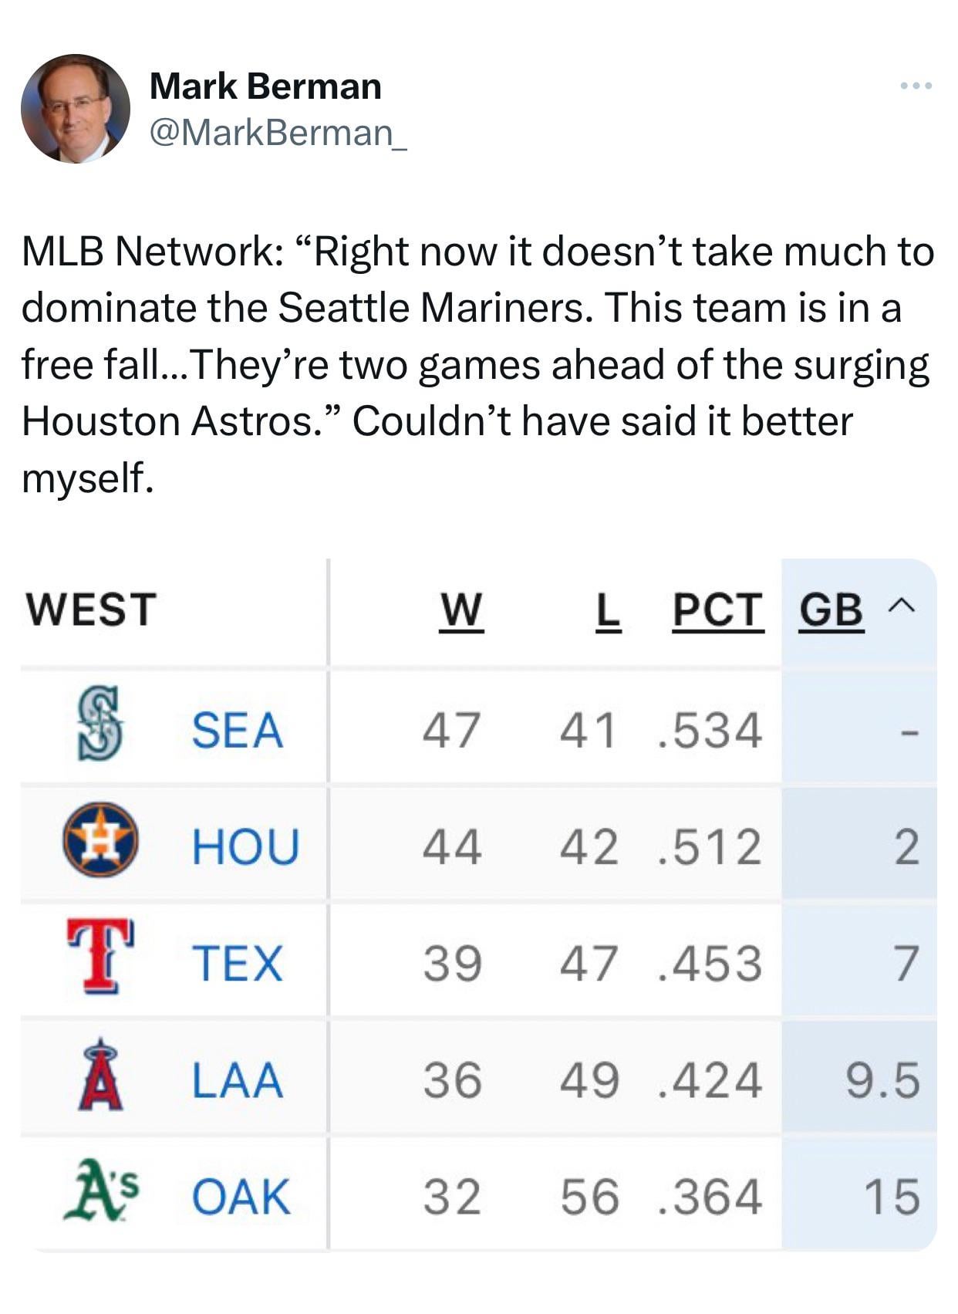958x1314 pixels.
Task: Click the @MarkBerman_ handle
Action: [277, 133]
